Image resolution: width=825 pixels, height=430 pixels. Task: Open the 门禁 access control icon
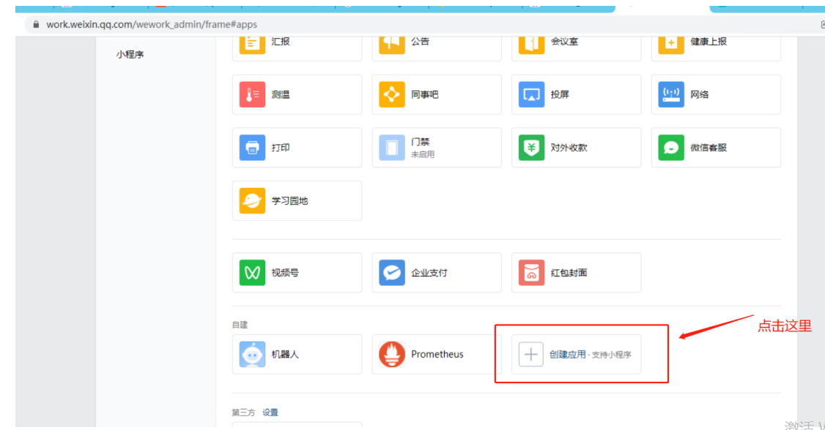tap(392, 148)
